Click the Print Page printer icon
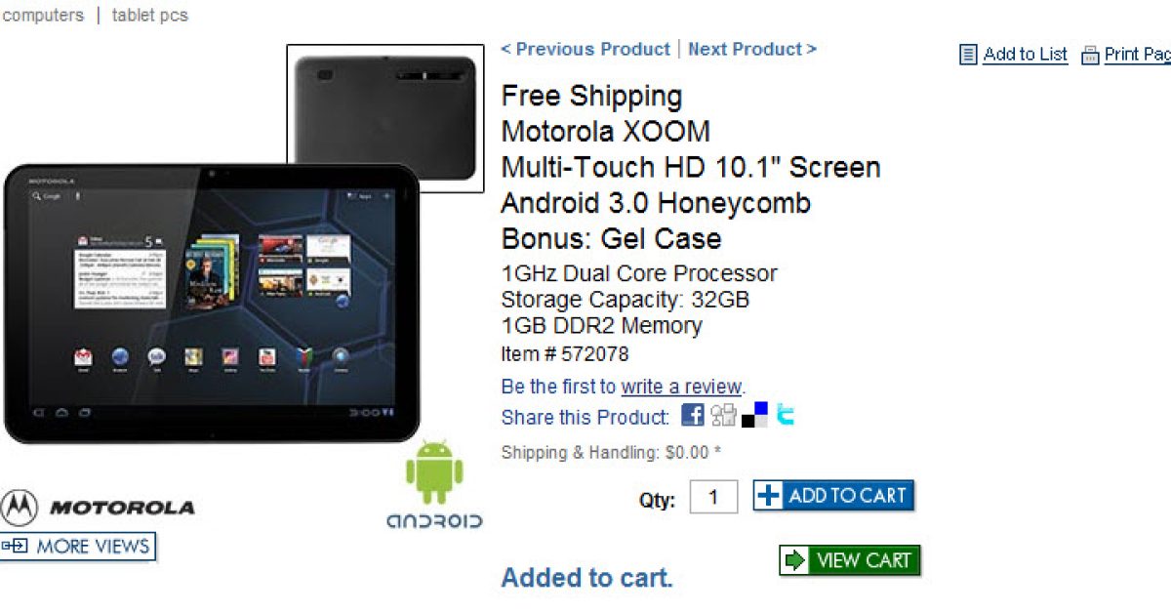The height and width of the screenshot is (613, 1171). click(x=1090, y=55)
